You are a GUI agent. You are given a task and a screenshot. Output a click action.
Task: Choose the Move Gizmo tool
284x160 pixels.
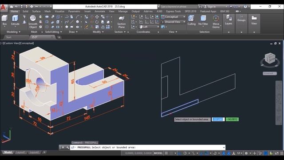point(216,22)
